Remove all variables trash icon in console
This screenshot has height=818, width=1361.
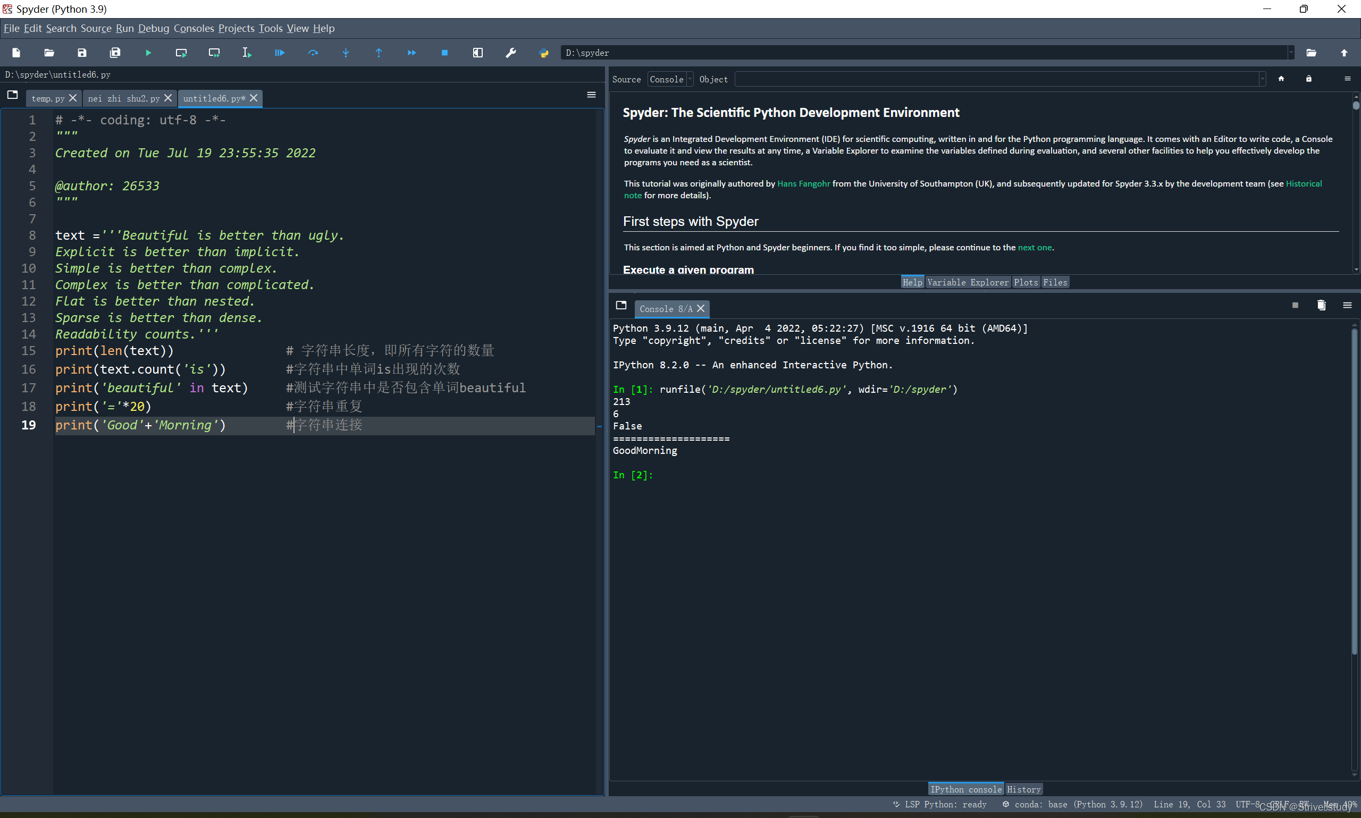tap(1321, 306)
